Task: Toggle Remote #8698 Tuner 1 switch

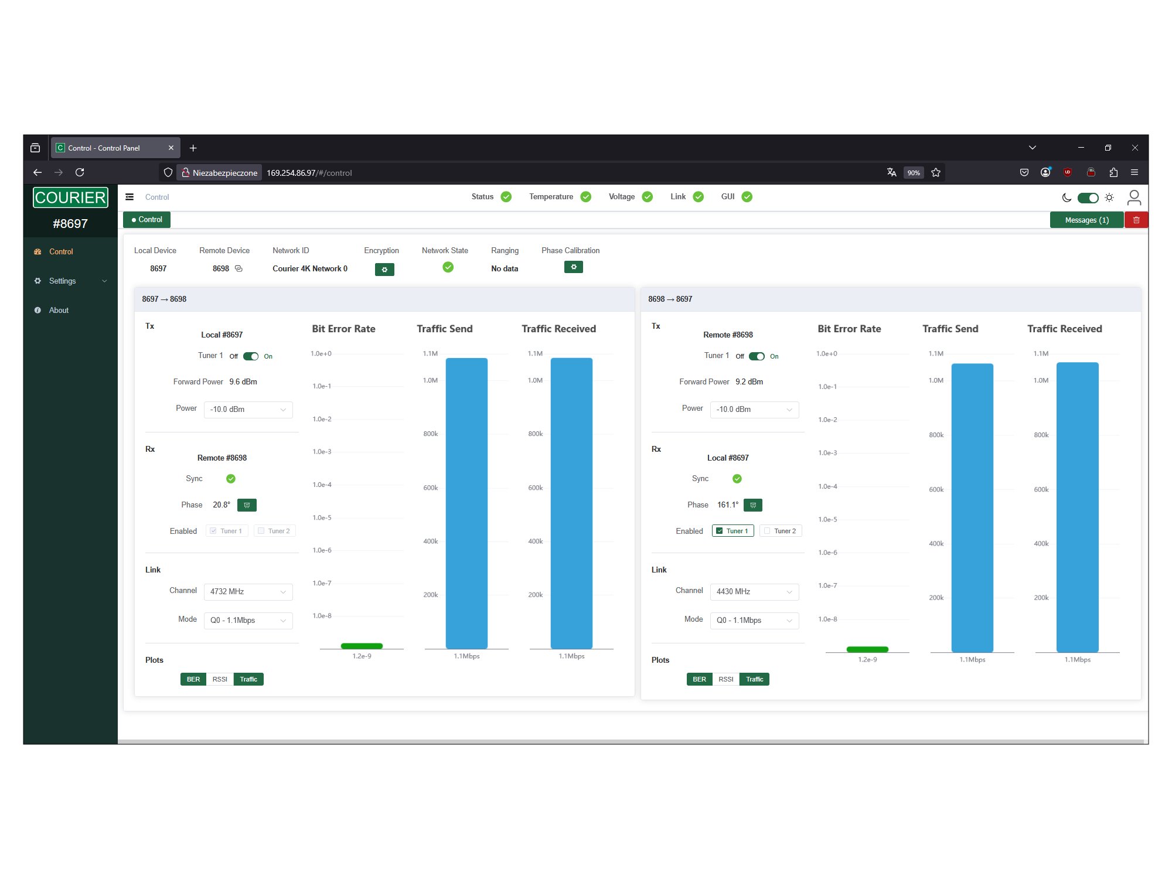Action: (x=757, y=356)
